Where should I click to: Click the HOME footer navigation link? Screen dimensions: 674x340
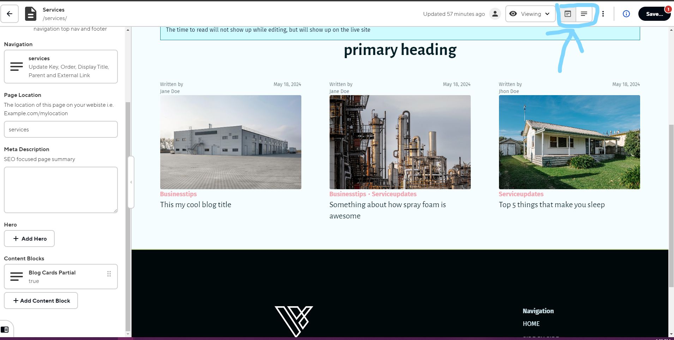[x=531, y=324]
